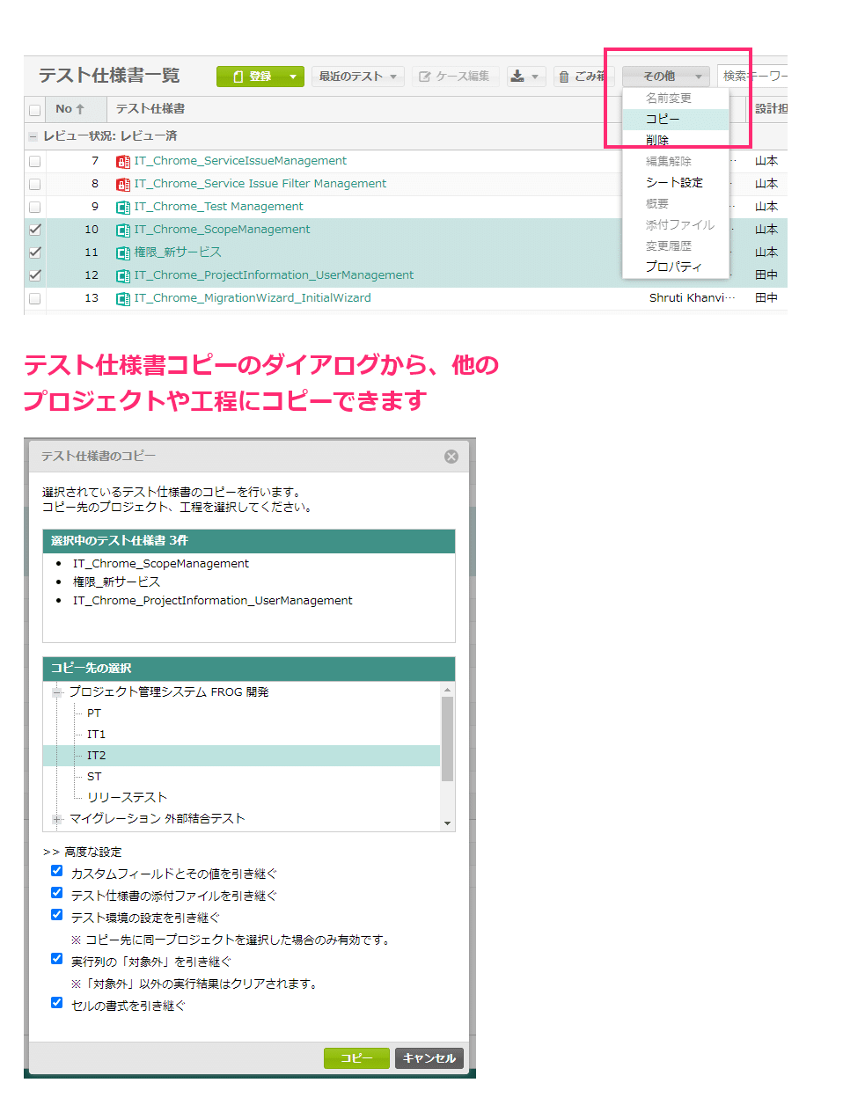This screenshot has height=1112, width=843.
Task: Close the テスト仕様書のコピー dialog
Action: 451,457
